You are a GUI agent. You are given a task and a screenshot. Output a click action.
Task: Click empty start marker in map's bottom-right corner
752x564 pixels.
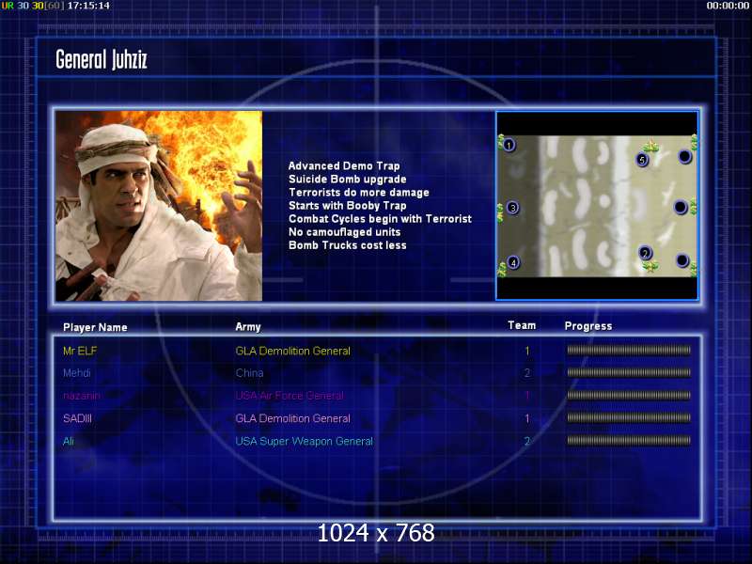(682, 260)
